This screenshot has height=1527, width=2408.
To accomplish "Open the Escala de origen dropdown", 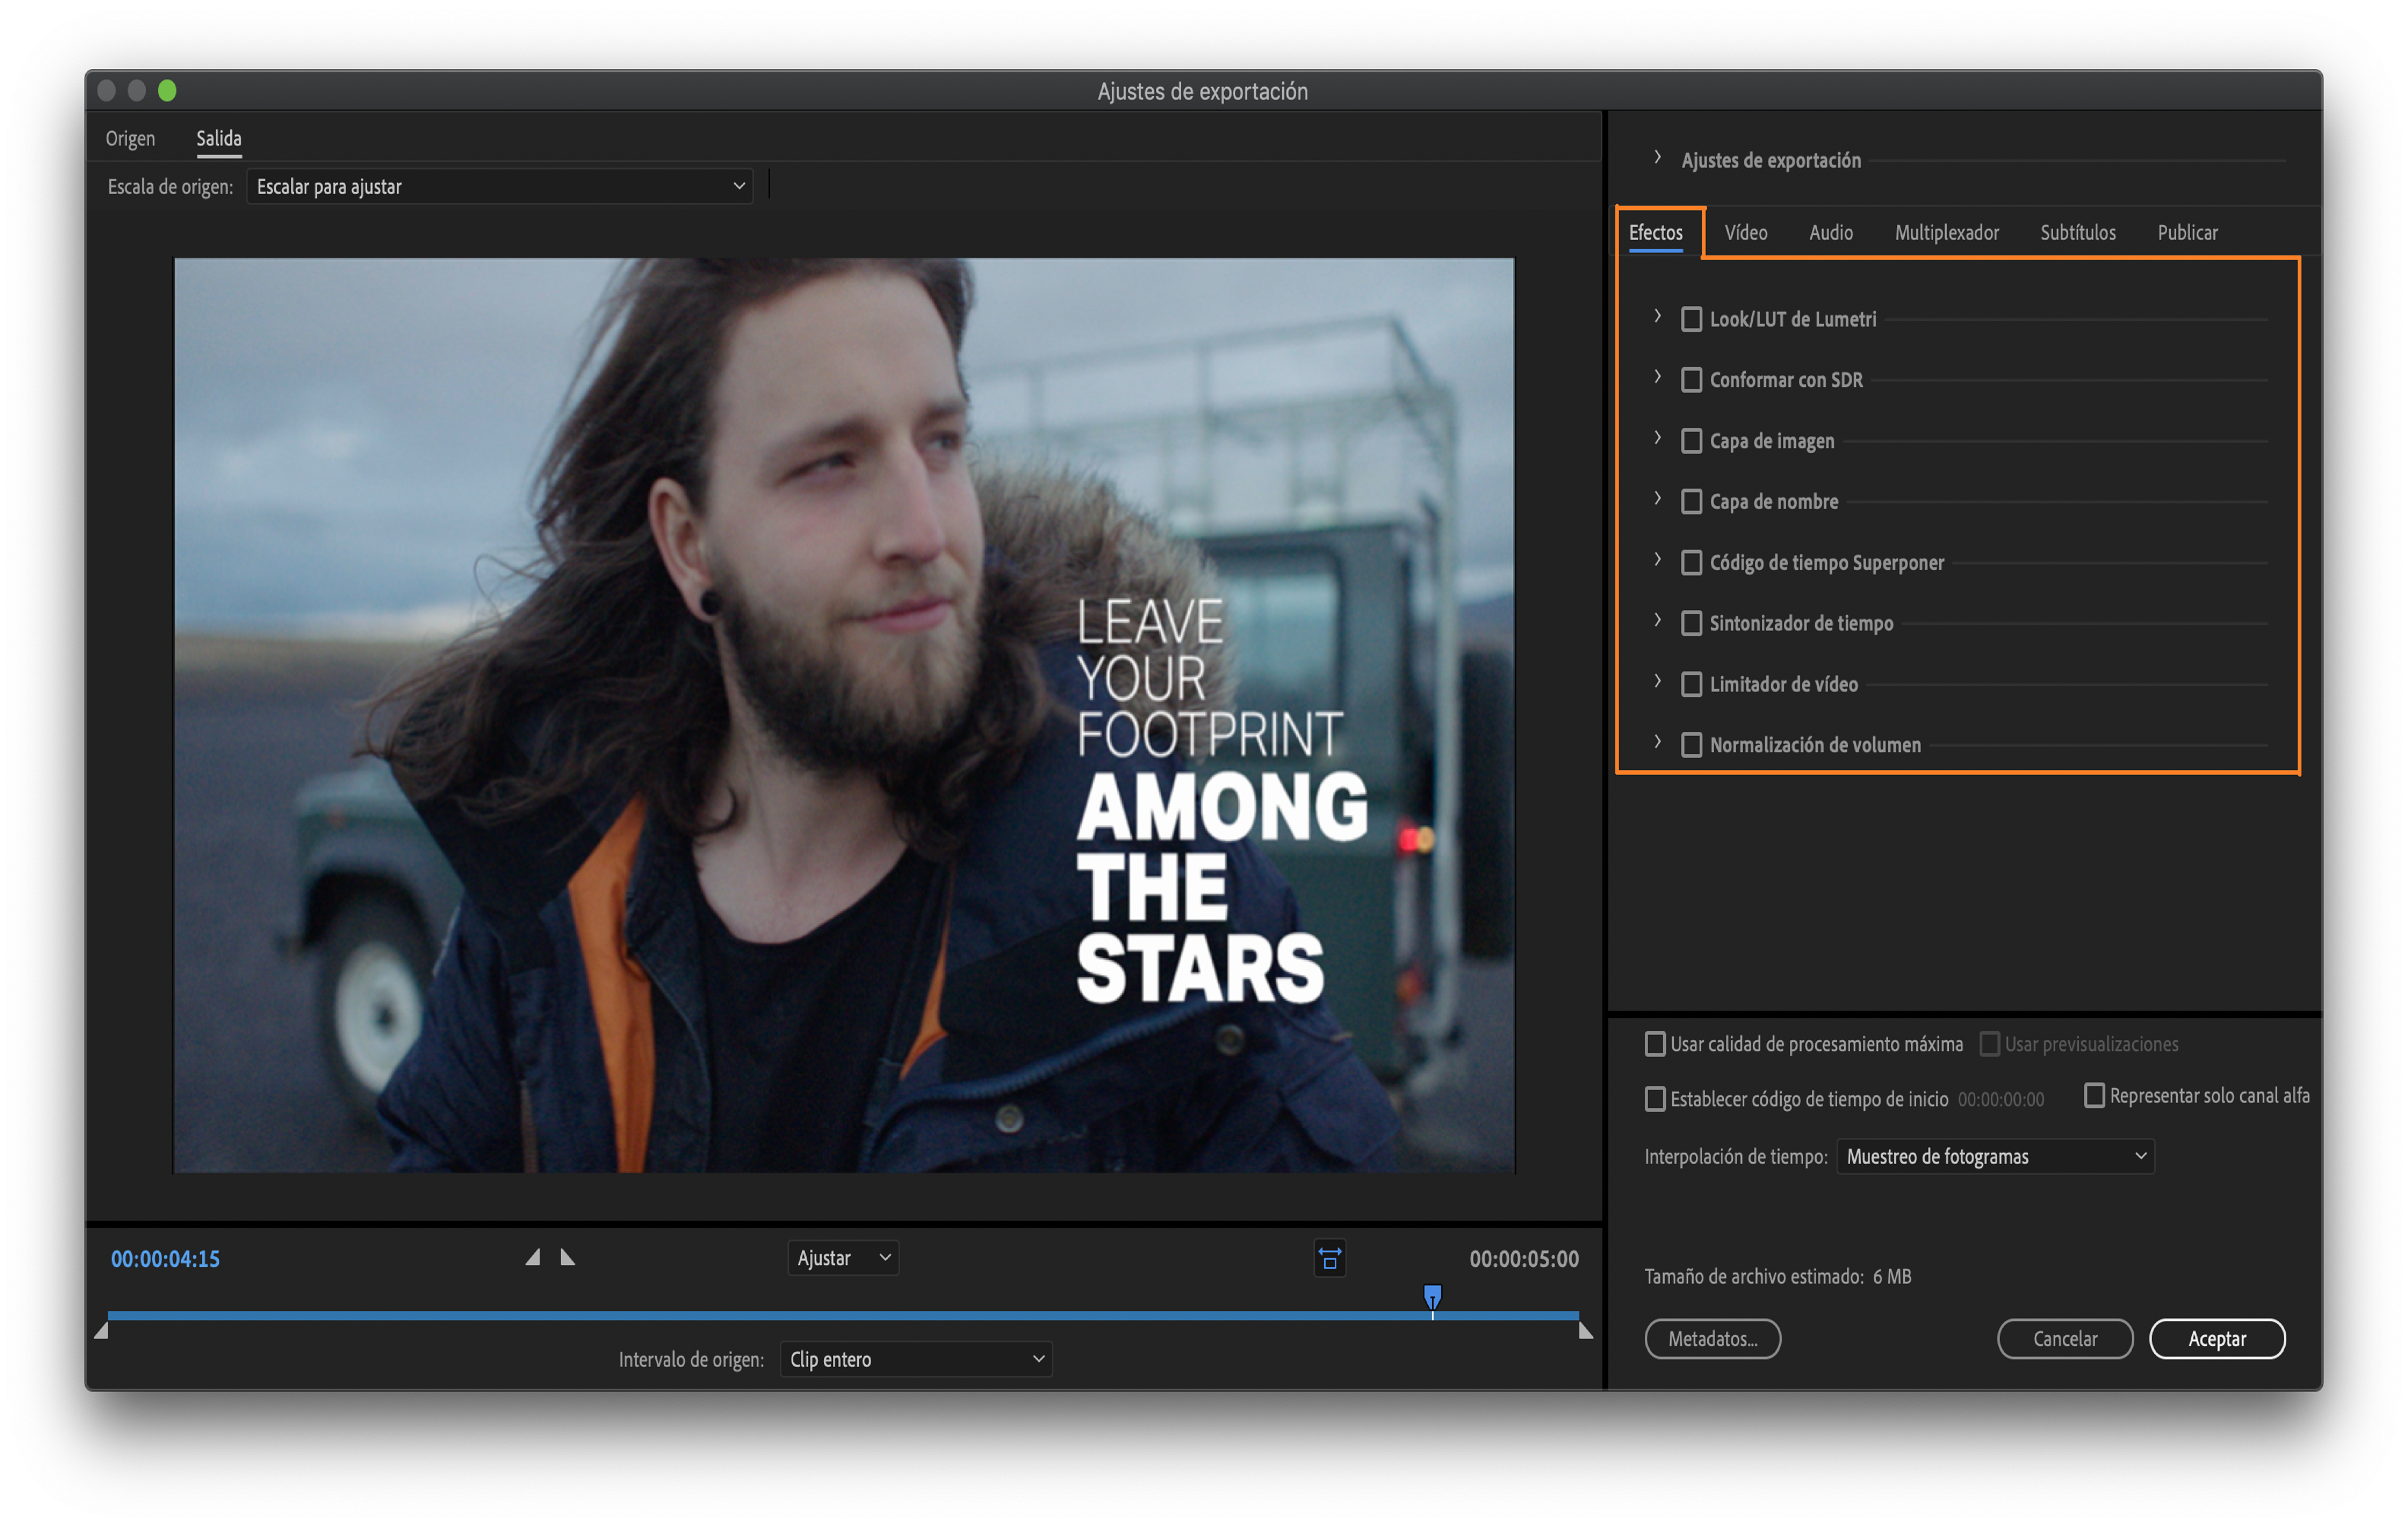I will coord(499,186).
